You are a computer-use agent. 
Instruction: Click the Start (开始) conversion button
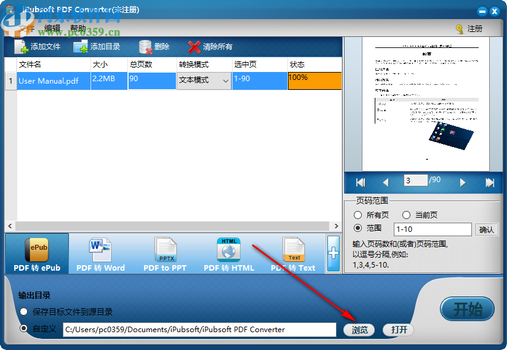coord(467,309)
